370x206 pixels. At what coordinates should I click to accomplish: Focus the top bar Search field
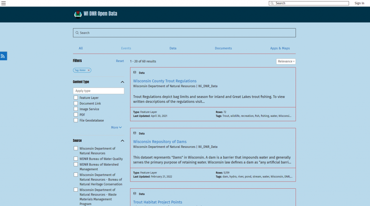pos(309,3)
